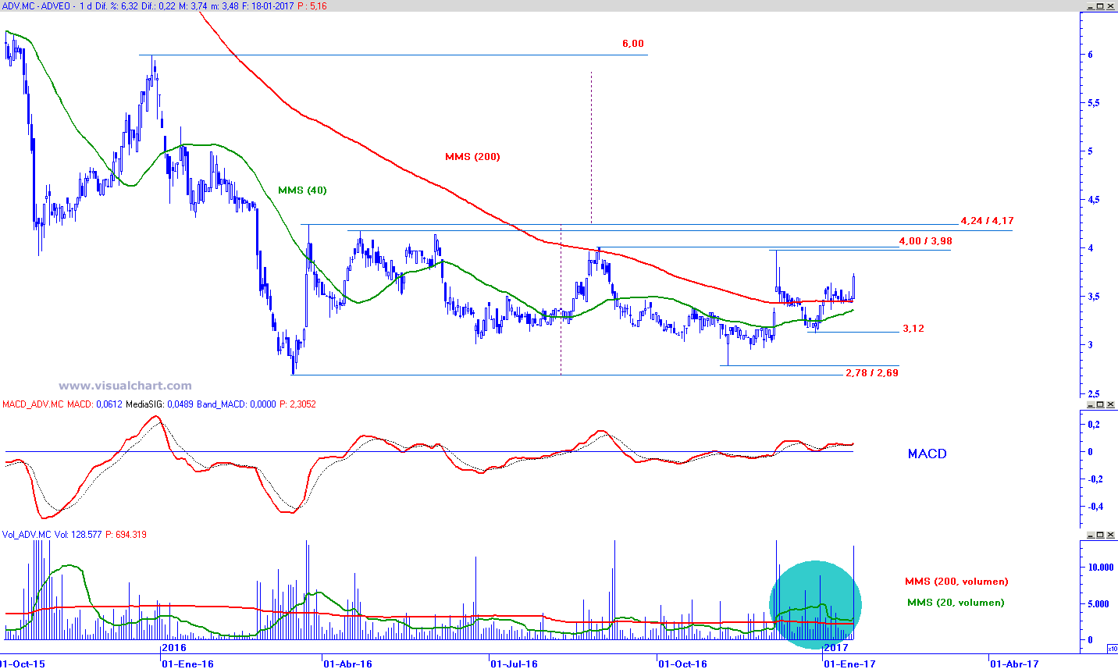Click the P: 694.319 volume reading

[126, 535]
